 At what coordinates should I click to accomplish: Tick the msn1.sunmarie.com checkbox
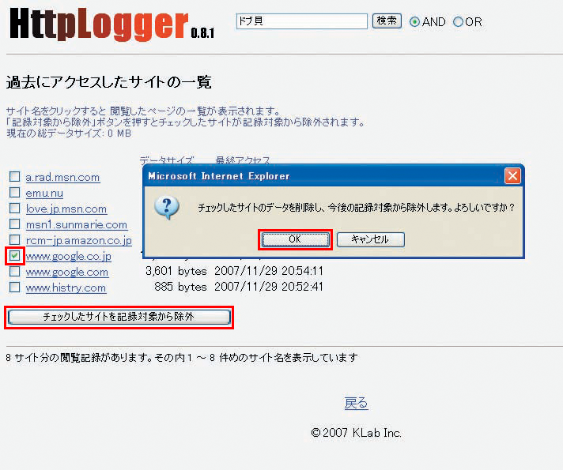pos(14,224)
